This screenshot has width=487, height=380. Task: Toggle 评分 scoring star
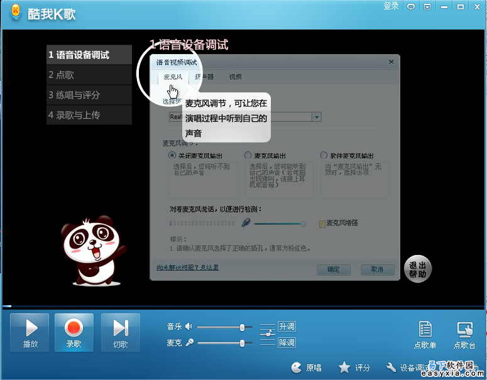pos(354,367)
